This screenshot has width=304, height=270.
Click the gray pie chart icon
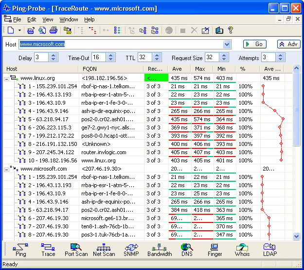click(x=169, y=31)
